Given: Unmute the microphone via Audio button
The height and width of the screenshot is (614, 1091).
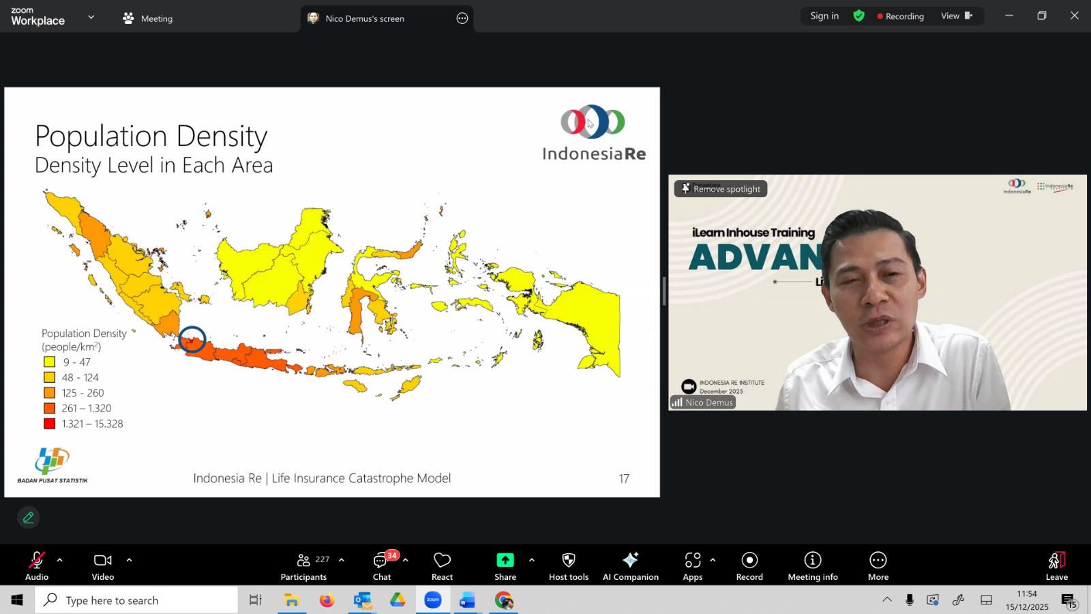Looking at the screenshot, I should (x=37, y=566).
